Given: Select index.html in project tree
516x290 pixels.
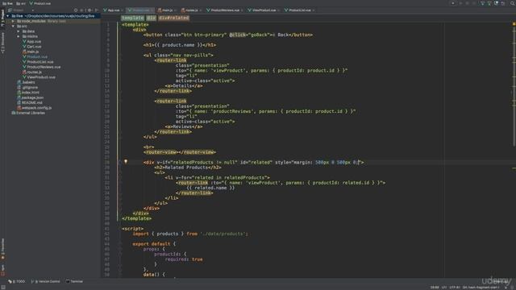Looking at the screenshot, I should click(x=28, y=93).
